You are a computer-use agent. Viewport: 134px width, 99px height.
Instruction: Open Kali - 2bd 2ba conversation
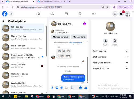click(23, 28)
